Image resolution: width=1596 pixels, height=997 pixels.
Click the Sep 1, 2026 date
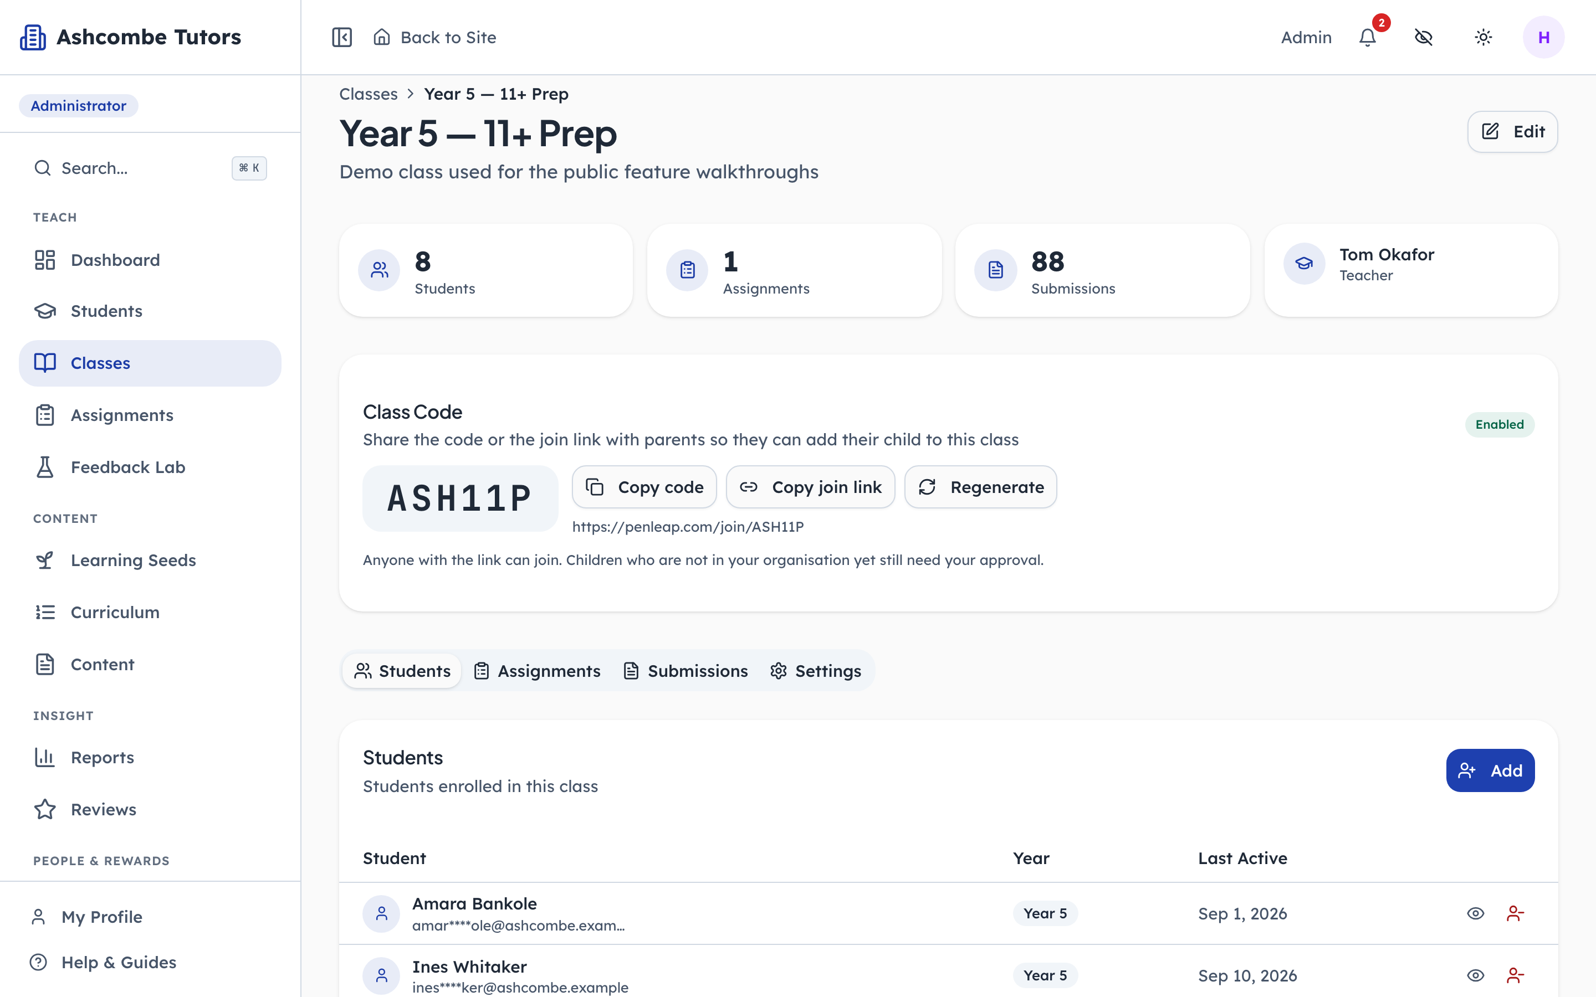click(1242, 914)
